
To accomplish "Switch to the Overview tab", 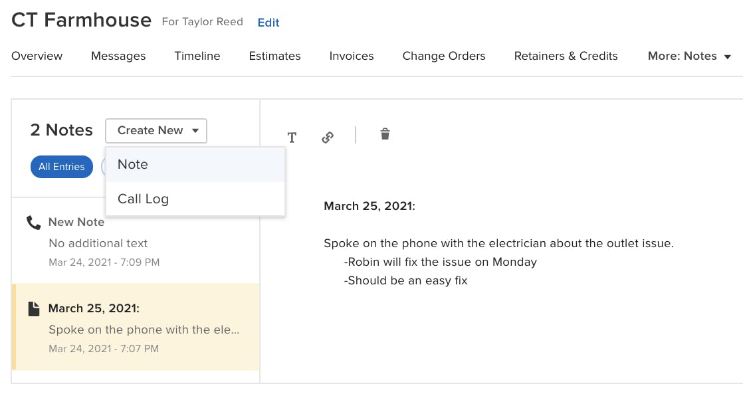I will 37,56.
